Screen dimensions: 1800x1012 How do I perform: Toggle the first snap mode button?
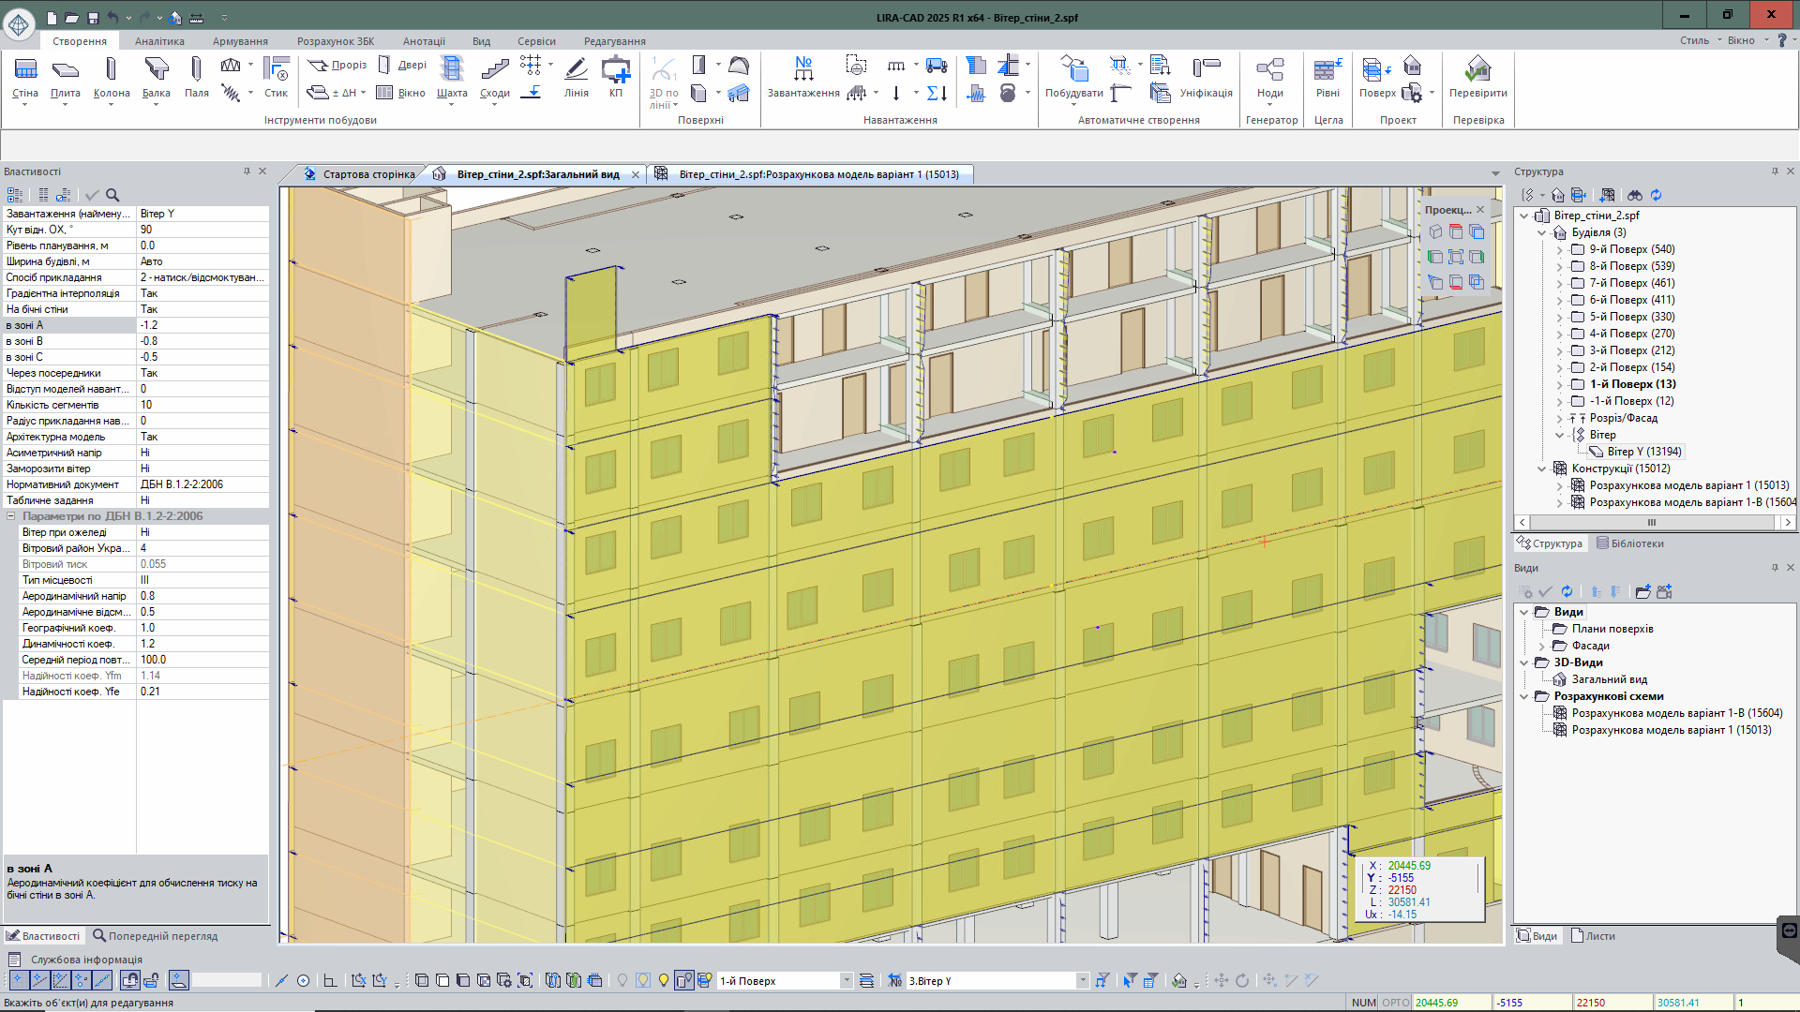pyautogui.click(x=18, y=980)
